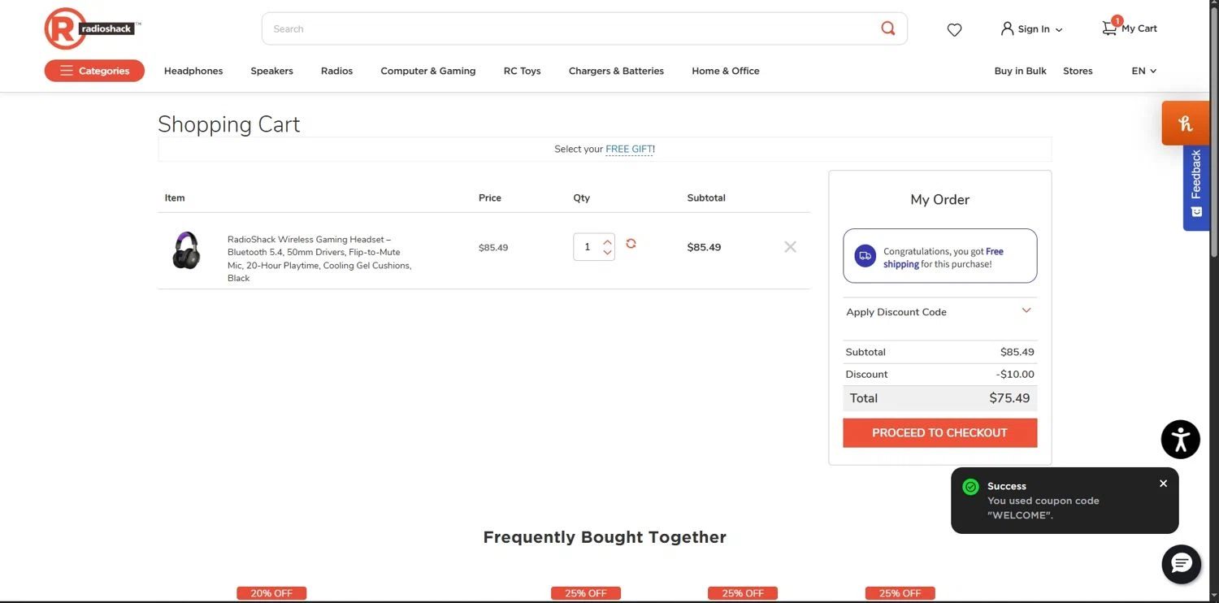Open RC Toys category
This screenshot has height=603, width=1219.
[x=522, y=71]
